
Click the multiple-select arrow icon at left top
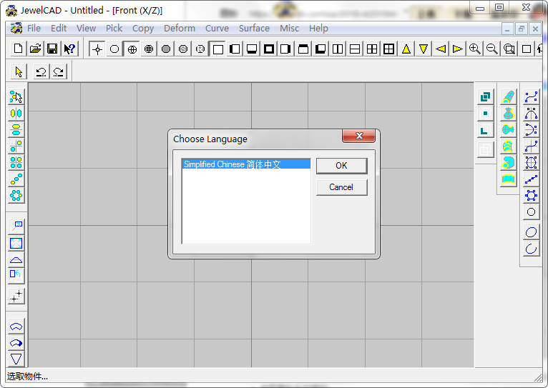pos(16,97)
